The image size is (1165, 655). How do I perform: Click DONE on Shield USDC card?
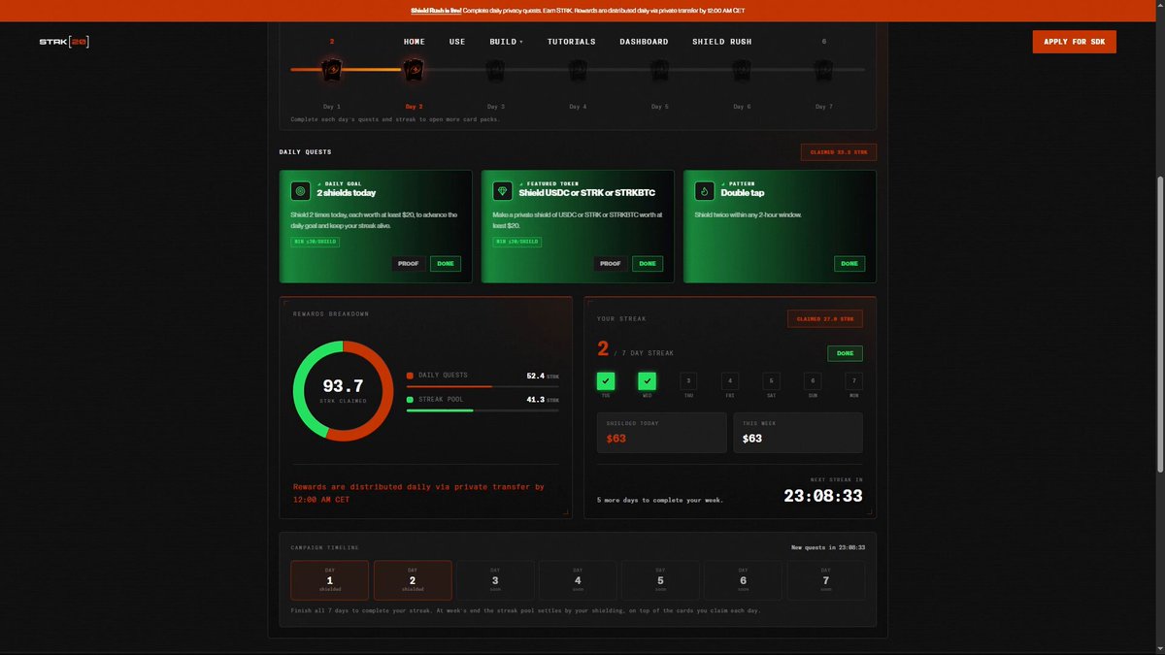(x=648, y=264)
